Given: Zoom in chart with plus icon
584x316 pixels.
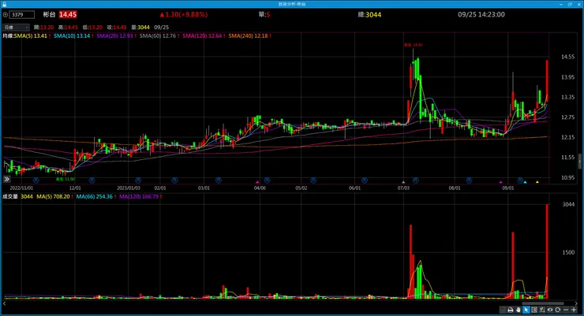Looking at the screenshot, I should (x=574, y=310).
